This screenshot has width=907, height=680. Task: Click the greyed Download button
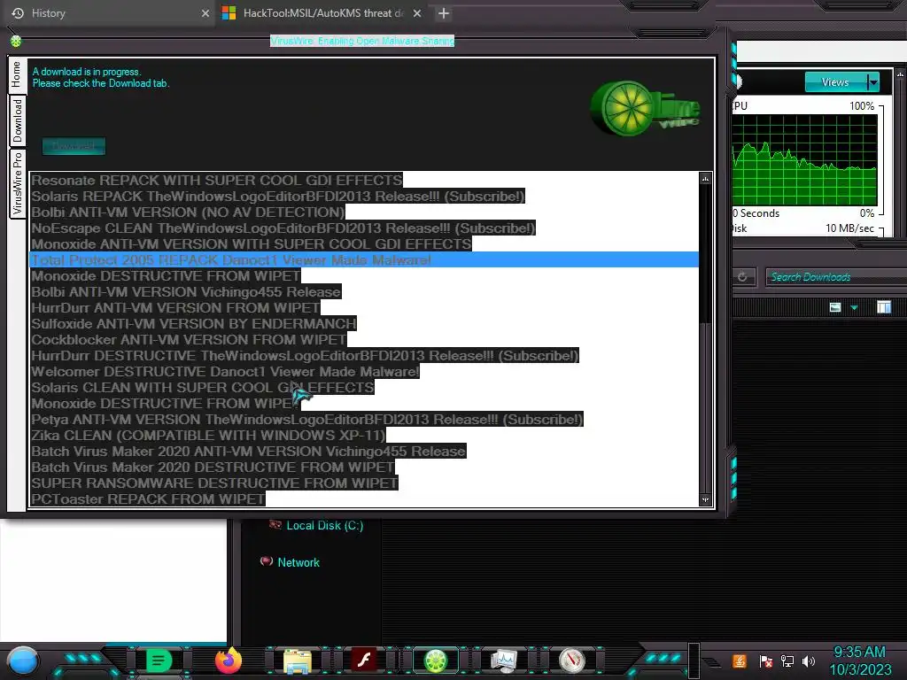coord(74,146)
